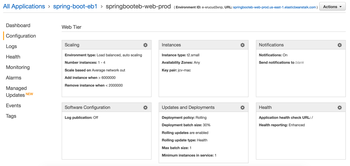Image resolution: width=350 pixels, height=166 pixels.
Task: Open Tags from the sidebar
Action: [x=11, y=116]
